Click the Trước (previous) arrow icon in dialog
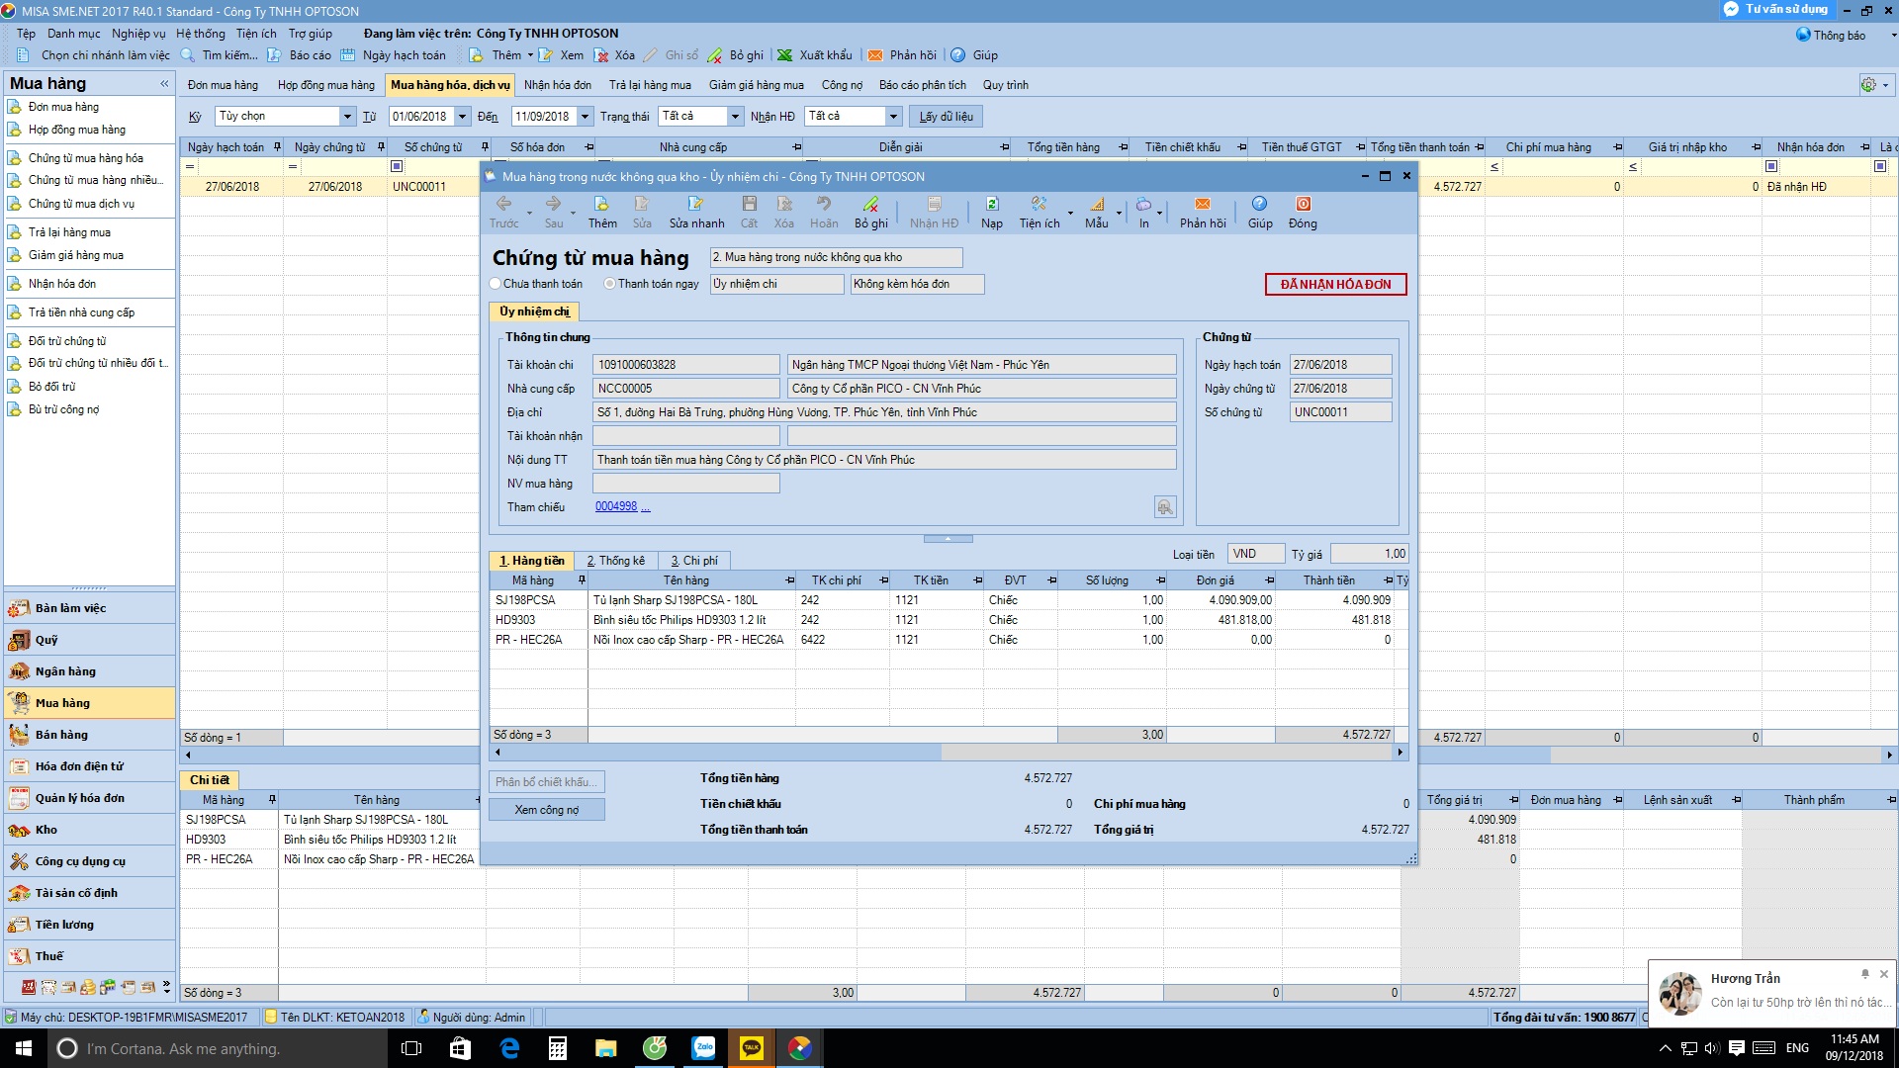 tap(503, 204)
